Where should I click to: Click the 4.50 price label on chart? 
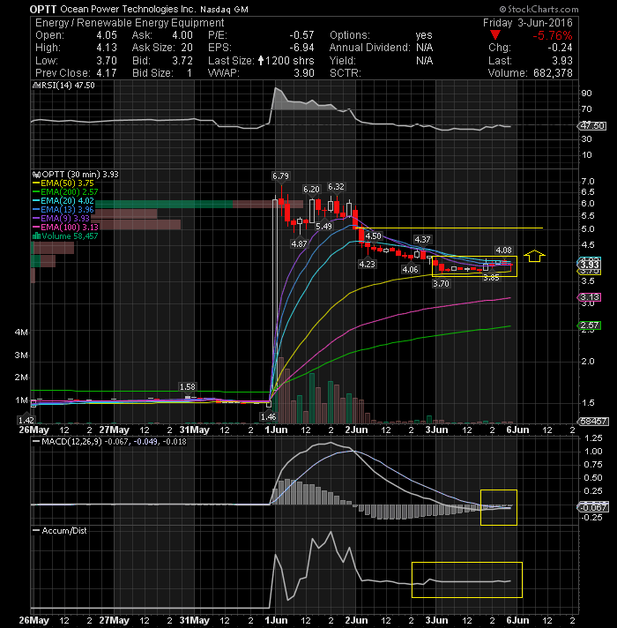click(374, 236)
